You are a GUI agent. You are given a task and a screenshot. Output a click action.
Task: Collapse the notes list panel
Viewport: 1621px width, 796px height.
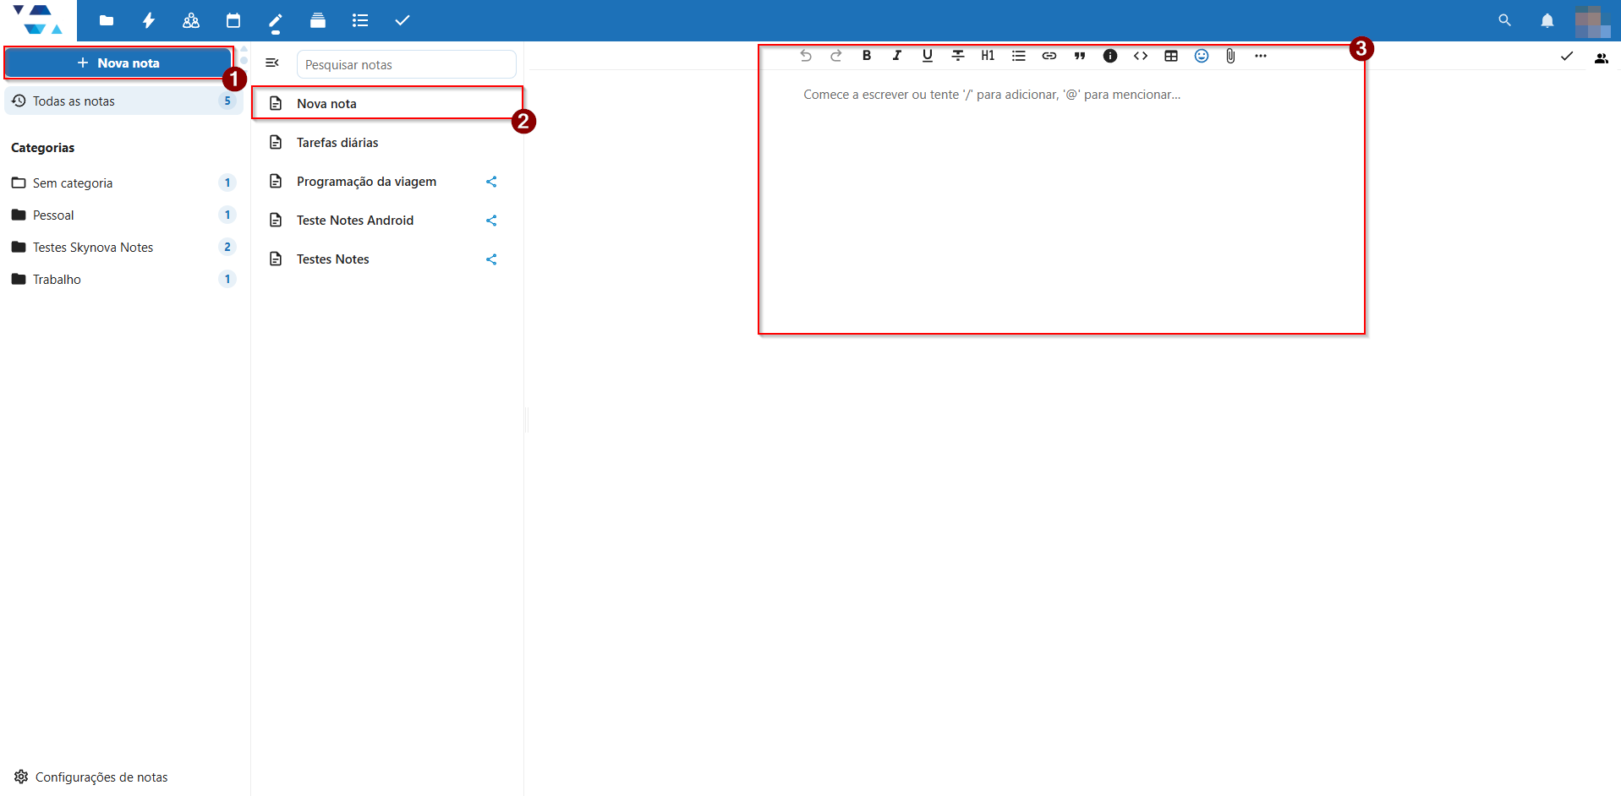coord(272,63)
